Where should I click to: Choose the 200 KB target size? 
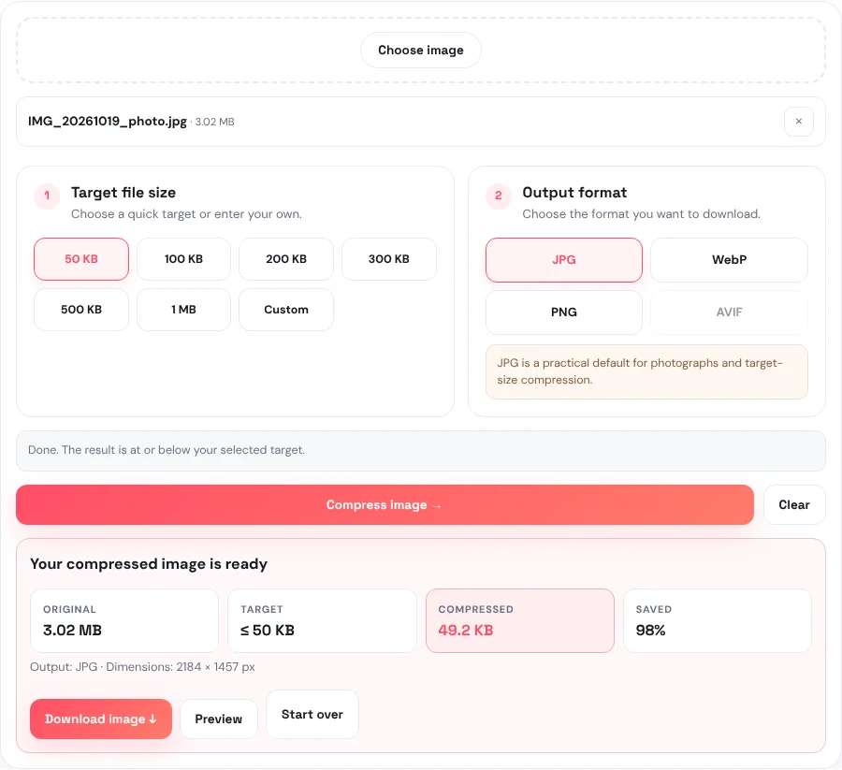point(286,259)
